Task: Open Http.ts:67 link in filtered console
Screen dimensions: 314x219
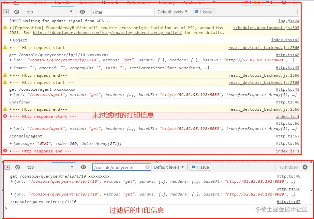Action: tap(288, 202)
